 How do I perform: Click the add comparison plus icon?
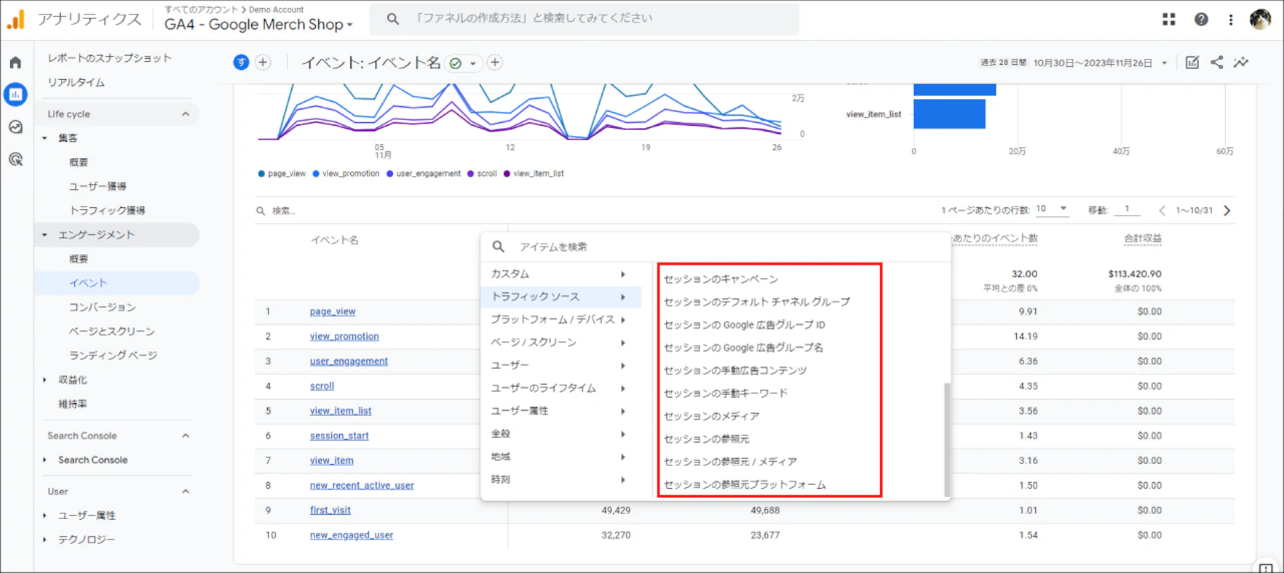tap(263, 63)
